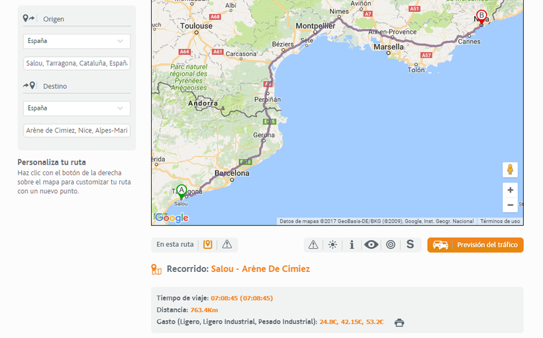
Task: Expand the Origen country dropdown
Action: pyautogui.click(x=77, y=41)
